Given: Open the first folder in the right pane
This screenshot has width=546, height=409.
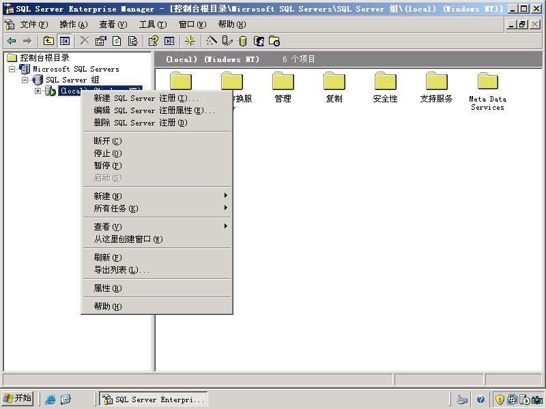Looking at the screenshot, I should (x=181, y=80).
